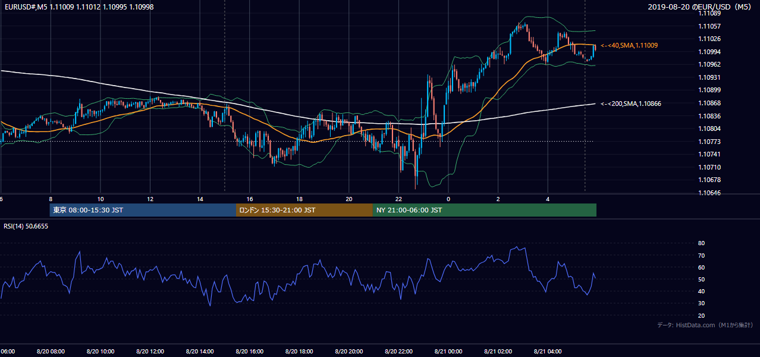Click hour label 18 under the price chart
This screenshot has height=357, width=760.
point(299,199)
